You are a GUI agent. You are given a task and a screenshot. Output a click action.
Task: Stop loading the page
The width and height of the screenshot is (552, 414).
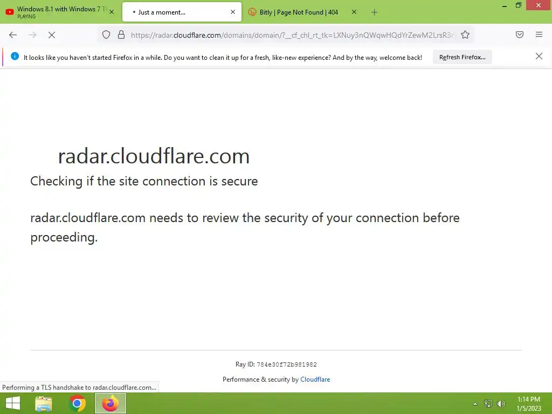(52, 35)
